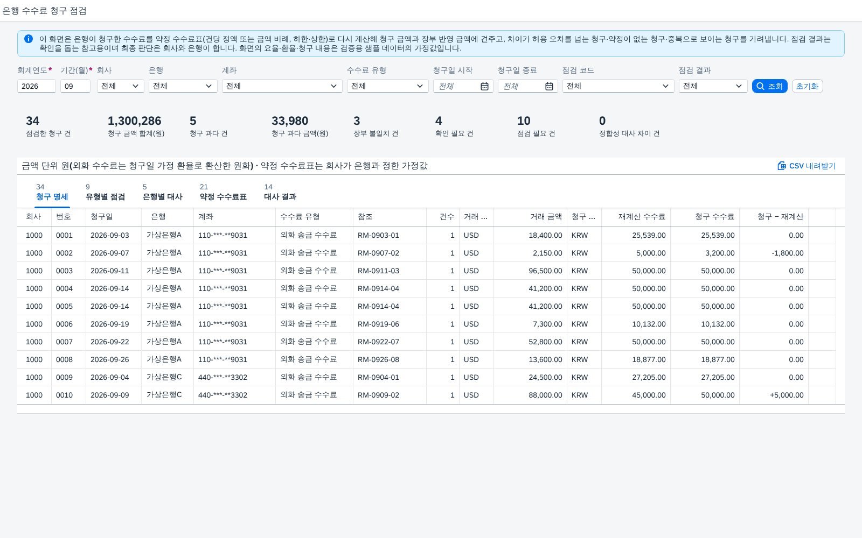The width and height of the screenshot is (862, 538).
Task: Open calendar picker for 청구일 시작
Action: coord(484,86)
